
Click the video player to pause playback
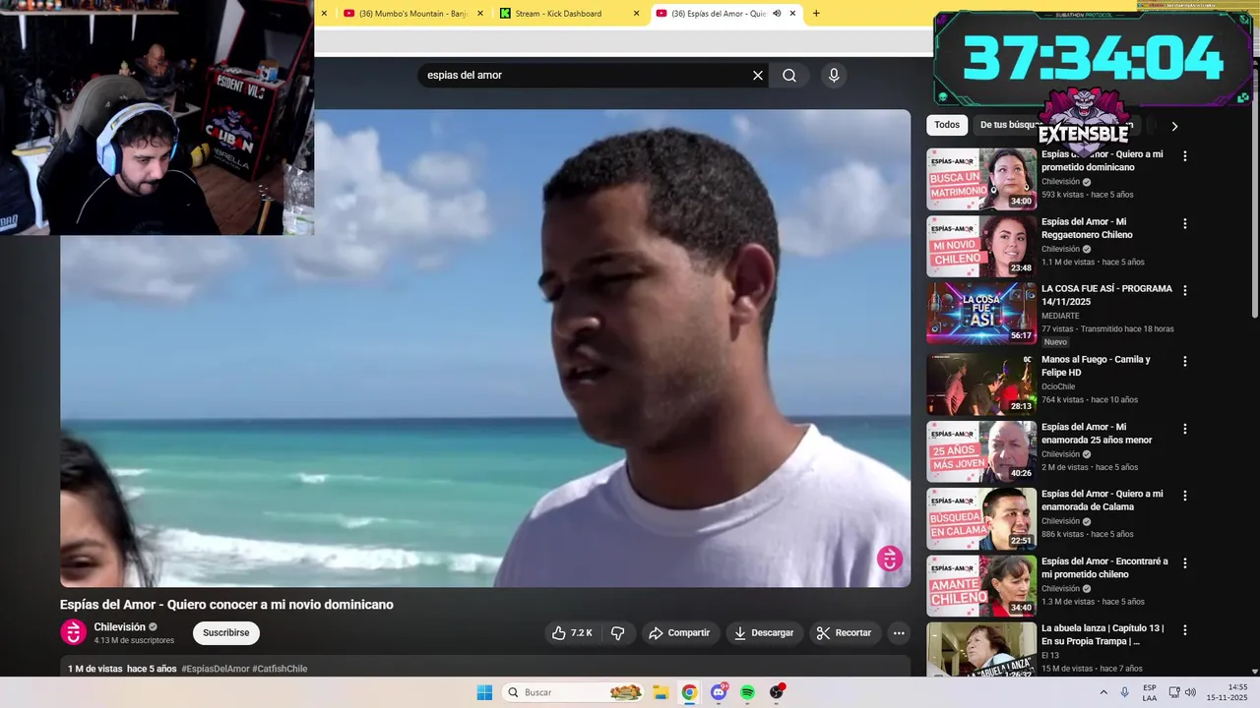pos(485,348)
